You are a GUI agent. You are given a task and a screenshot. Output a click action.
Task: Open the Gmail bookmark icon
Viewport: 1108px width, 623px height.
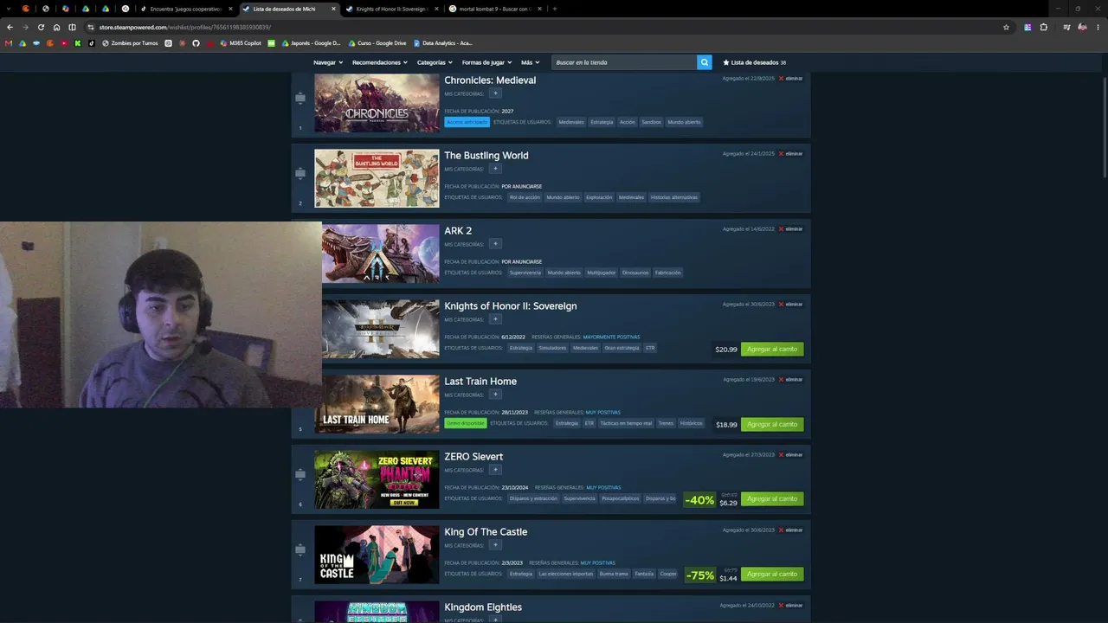(x=9, y=43)
